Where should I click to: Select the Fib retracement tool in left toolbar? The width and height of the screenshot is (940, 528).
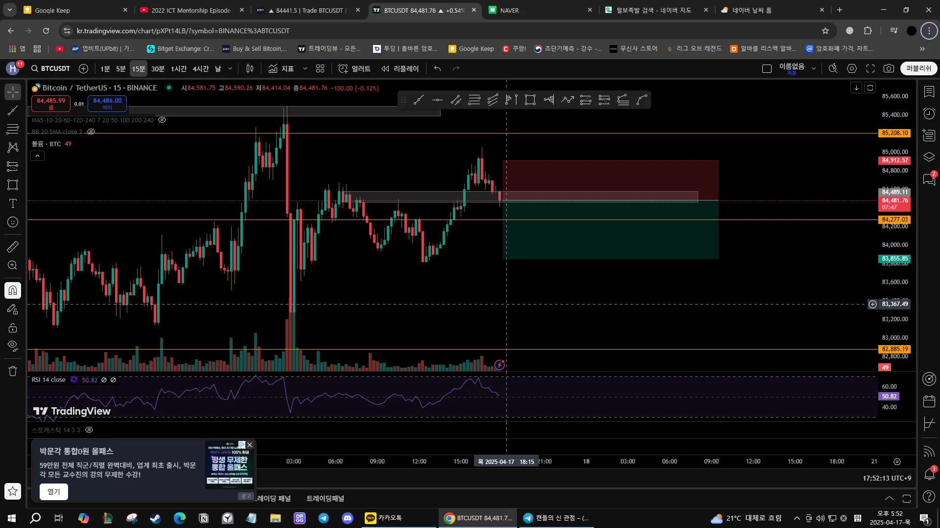click(13, 129)
